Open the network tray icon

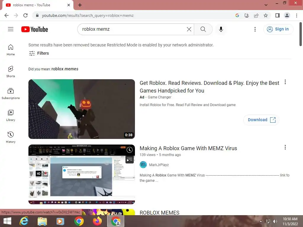click(268, 221)
